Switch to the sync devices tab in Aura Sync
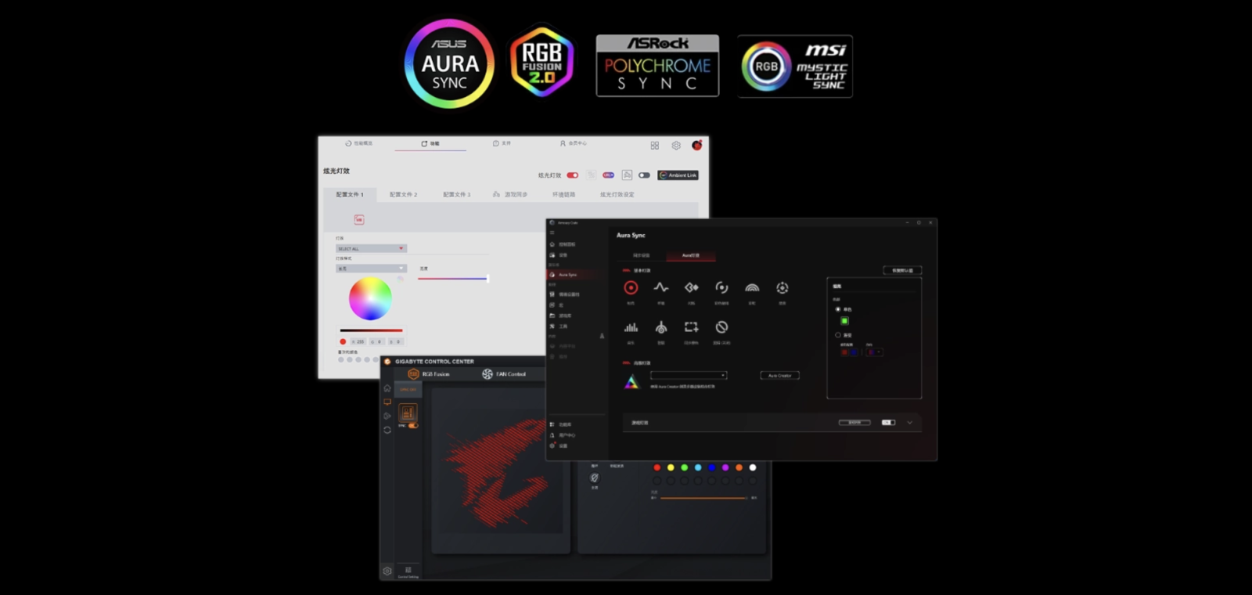Screen dimensions: 1252x595 [641, 255]
